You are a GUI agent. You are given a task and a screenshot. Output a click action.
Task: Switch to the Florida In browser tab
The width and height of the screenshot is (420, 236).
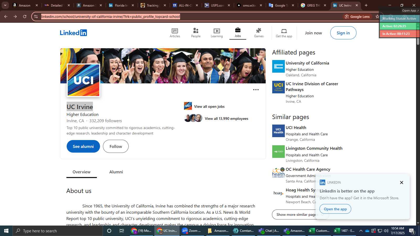pos(121,5)
